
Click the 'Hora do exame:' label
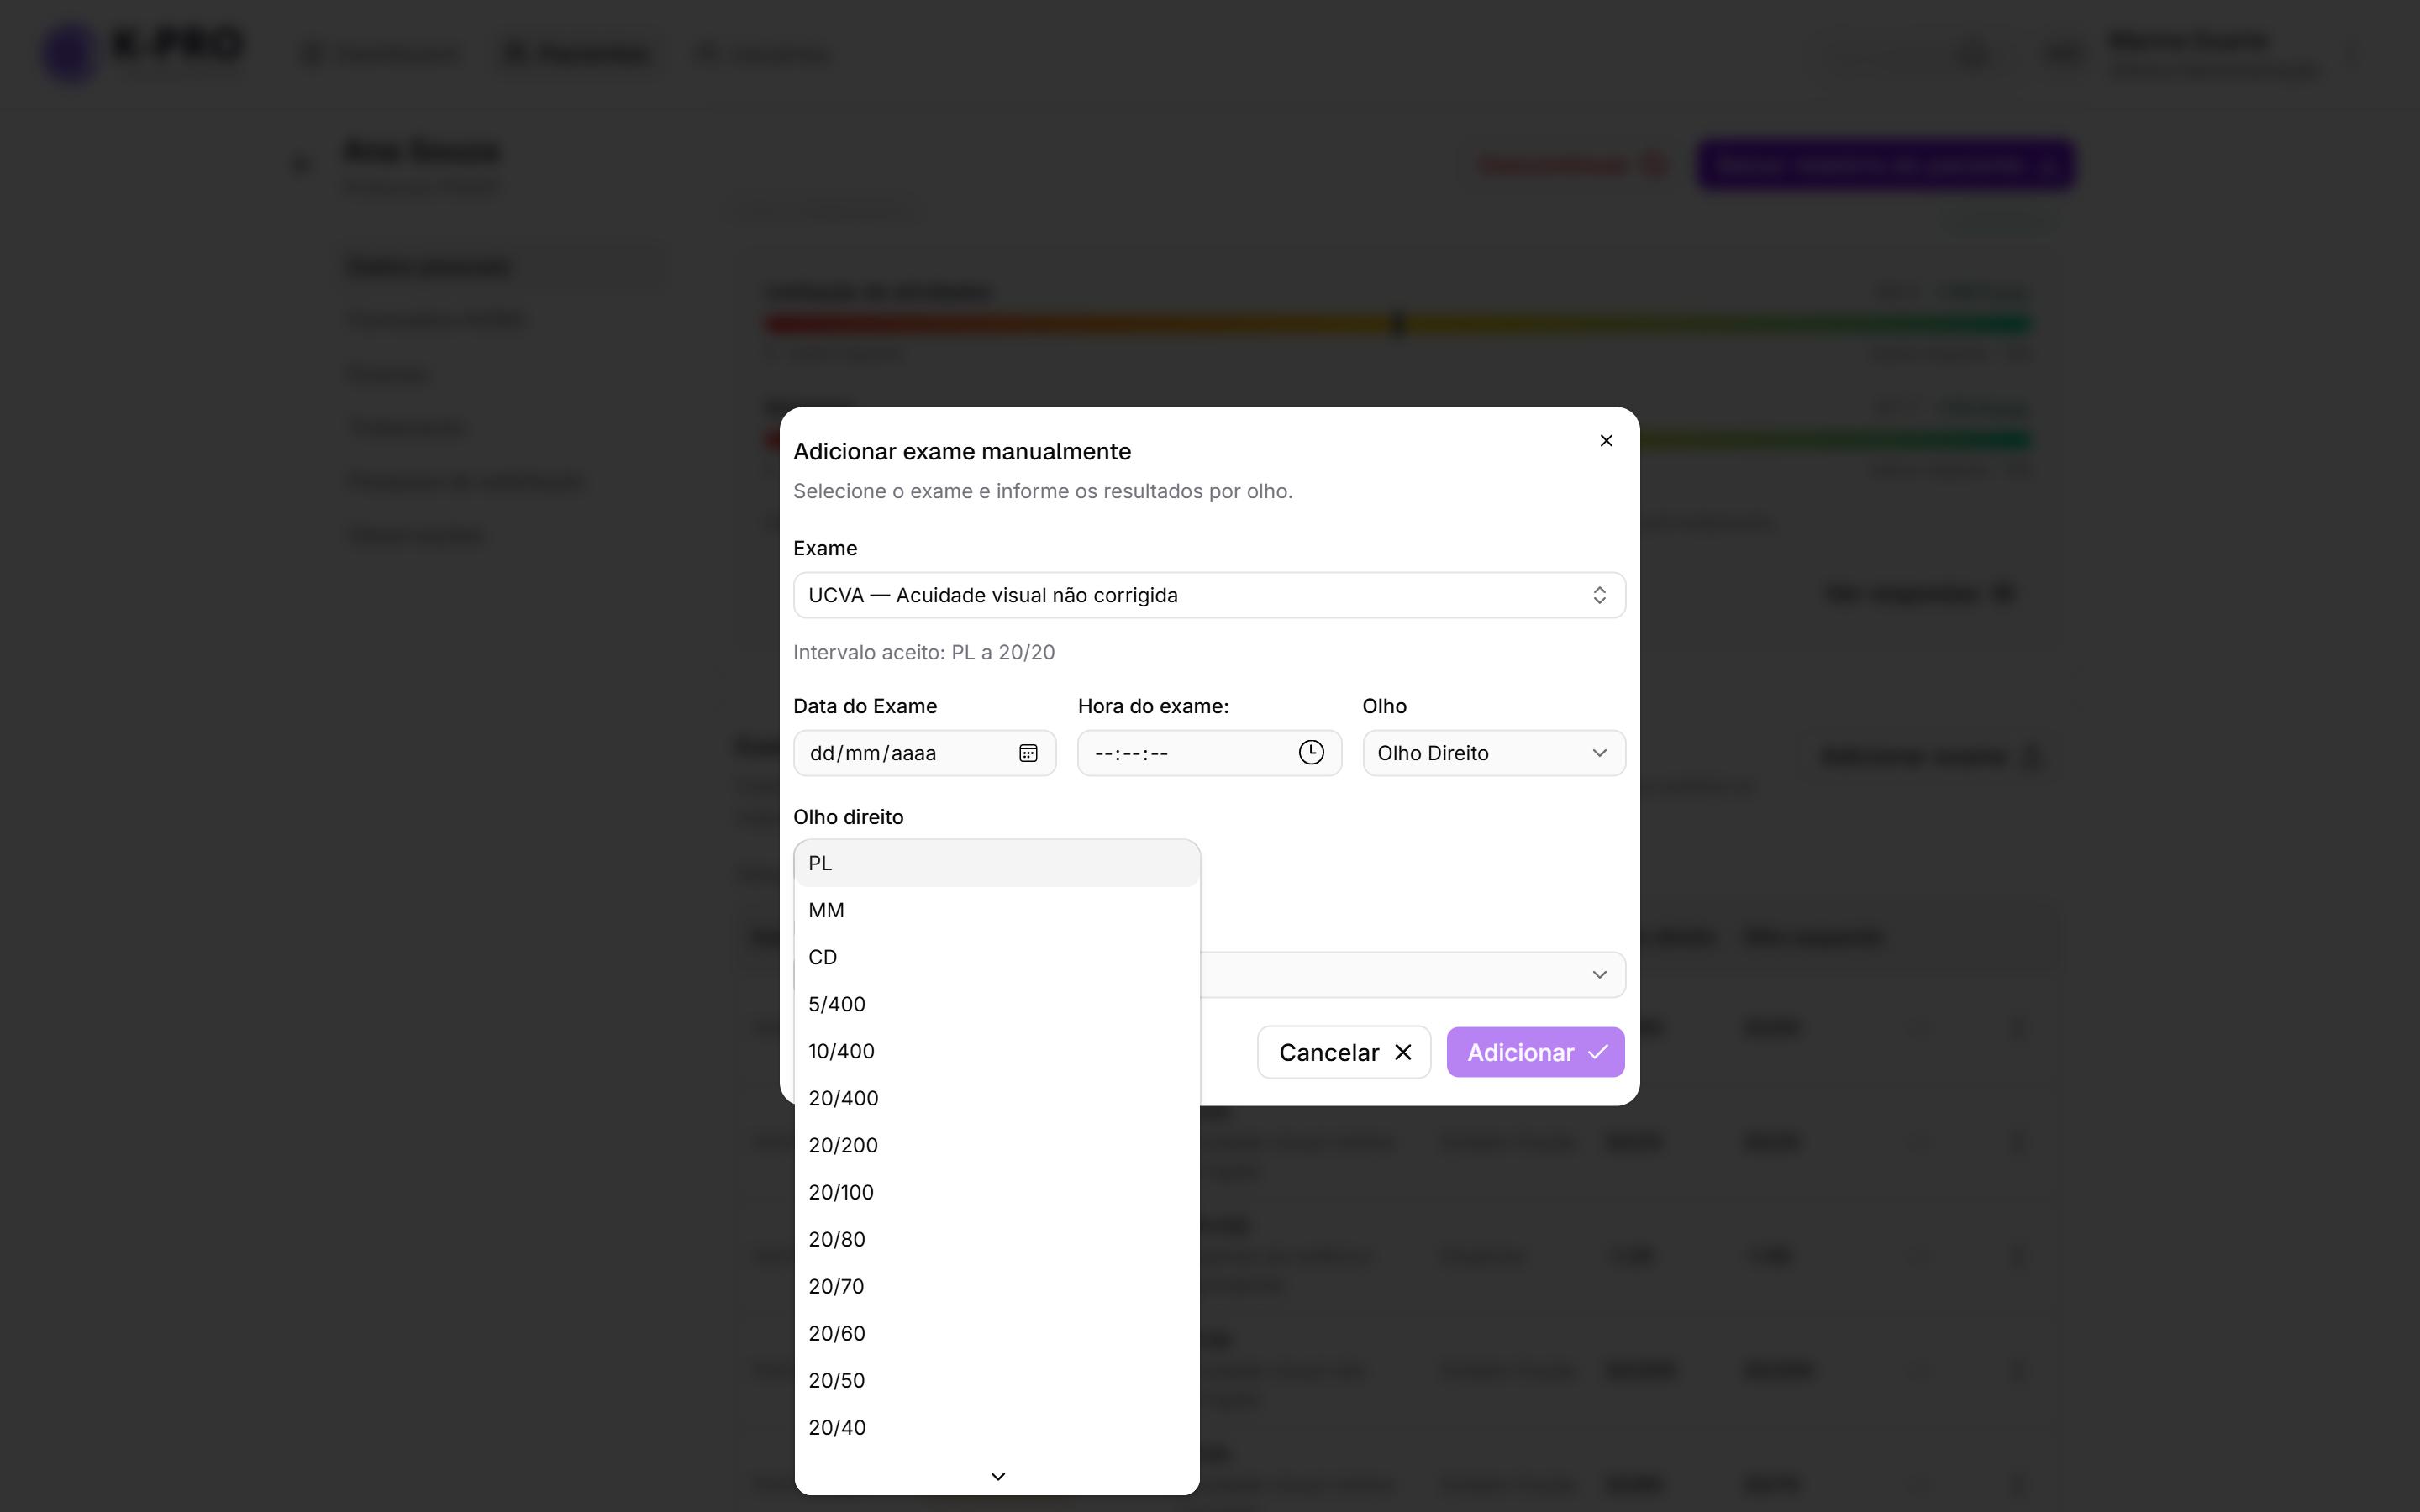pyautogui.click(x=1153, y=706)
